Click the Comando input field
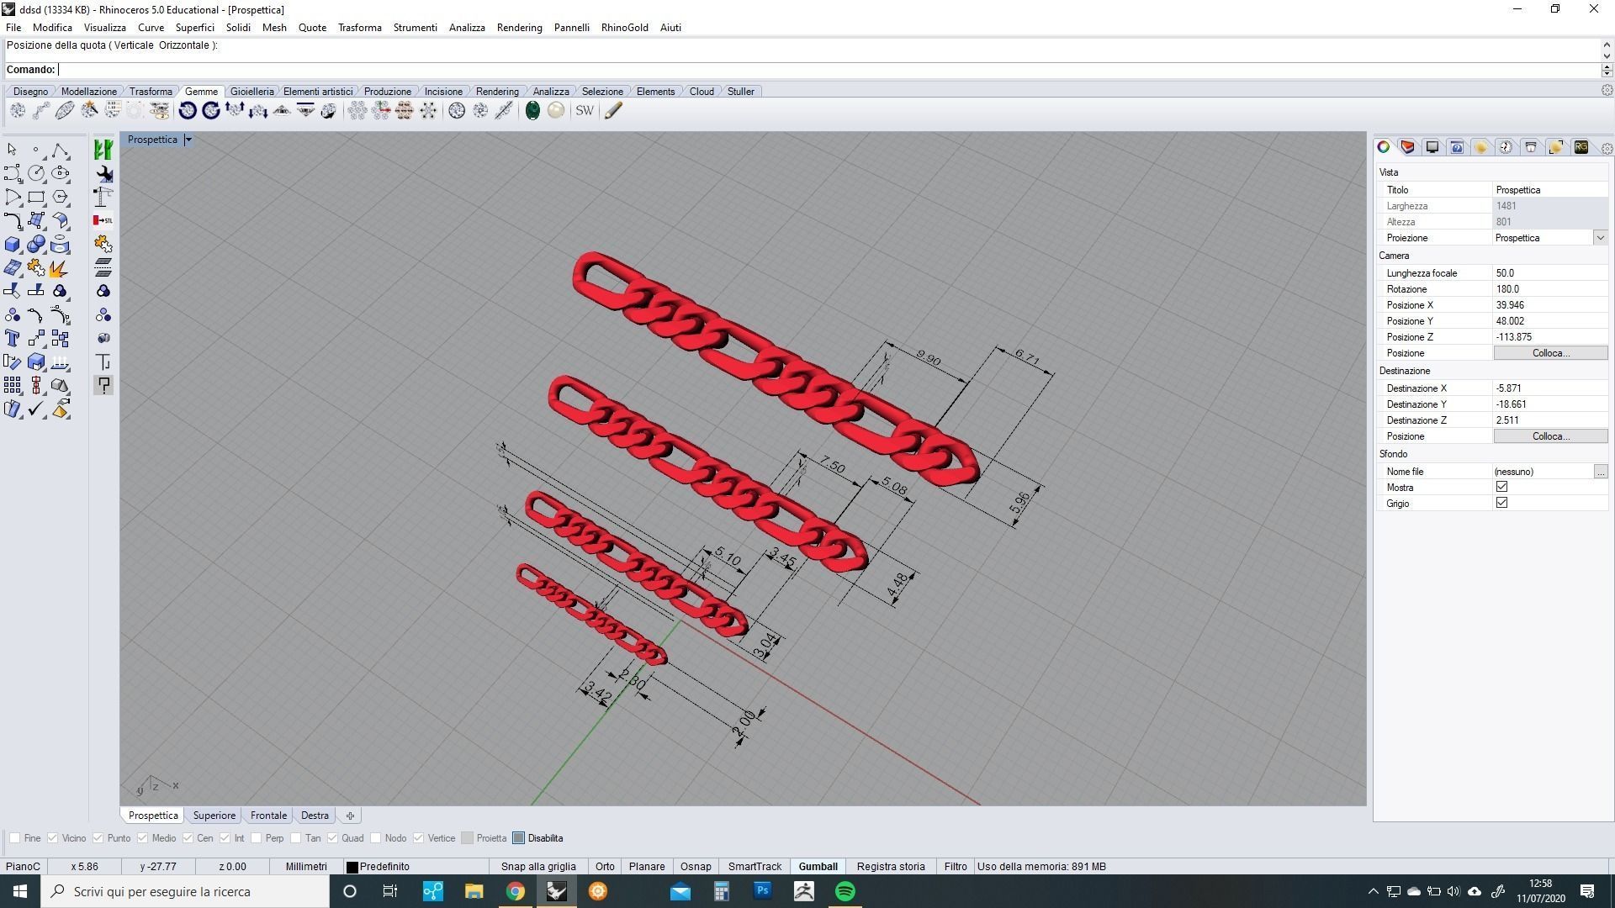Screen dimensions: 1615x908 (x=829, y=70)
